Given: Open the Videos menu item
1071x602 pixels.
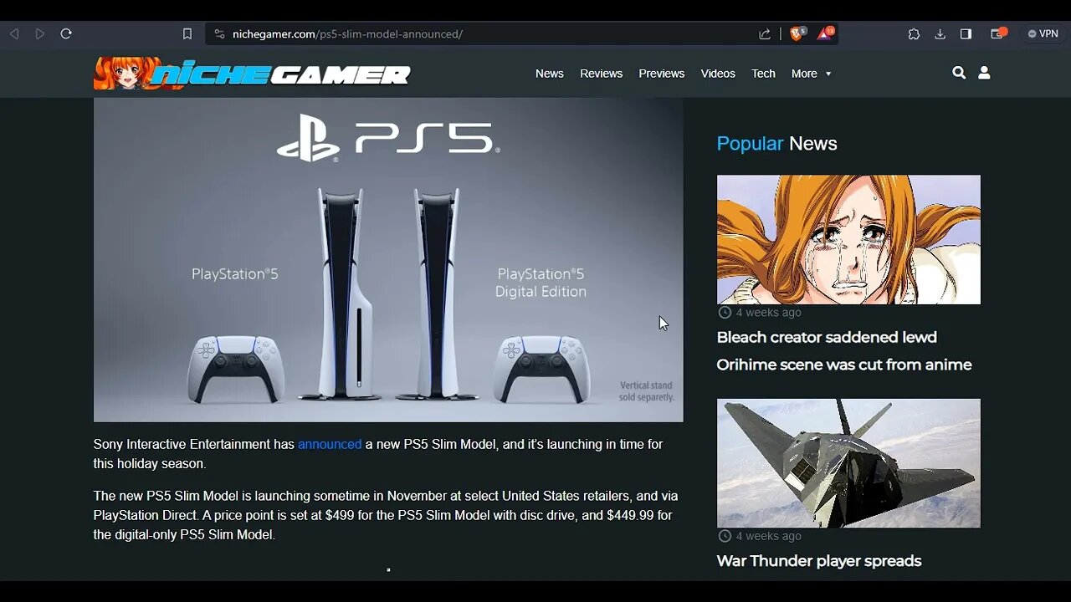Looking at the screenshot, I should click(x=718, y=74).
